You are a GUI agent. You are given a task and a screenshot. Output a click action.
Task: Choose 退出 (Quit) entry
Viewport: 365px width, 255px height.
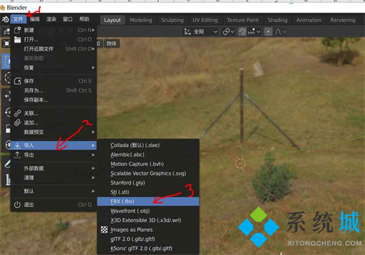click(54, 205)
